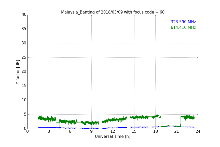The width and height of the screenshot is (220, 147).
Task: Click the x-axis tick label '3'
Action: tap(49, 131)
